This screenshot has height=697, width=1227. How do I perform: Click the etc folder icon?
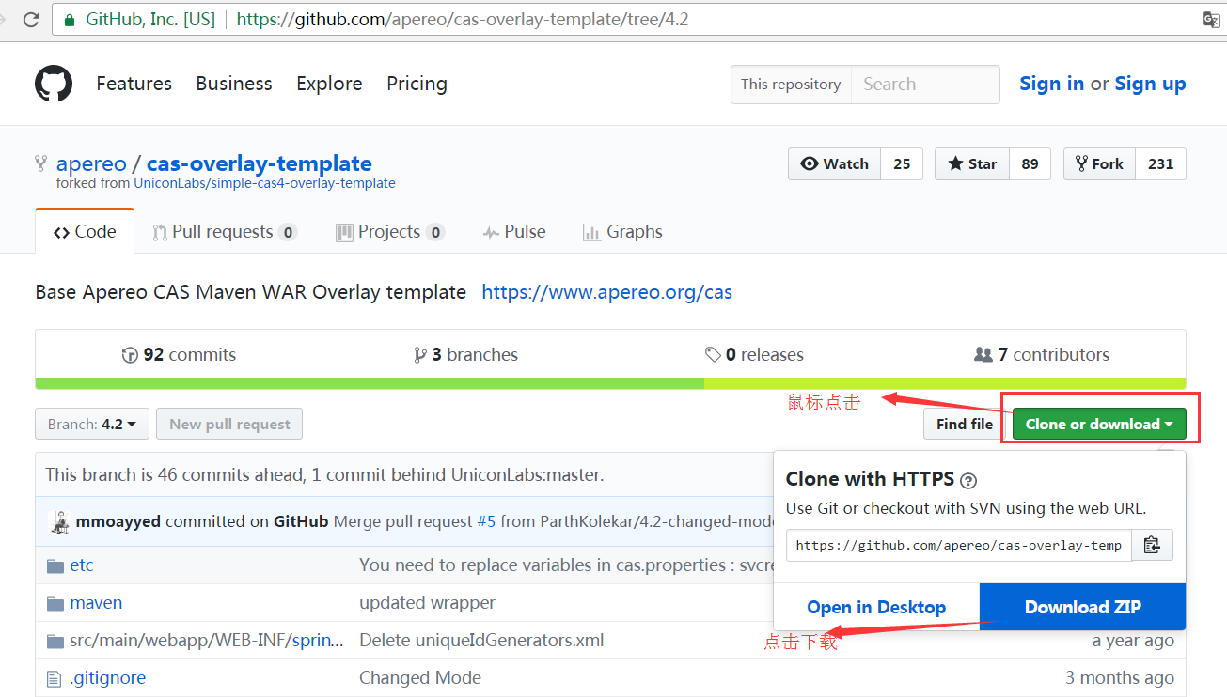pyautogui.click(x=55, y=565)
